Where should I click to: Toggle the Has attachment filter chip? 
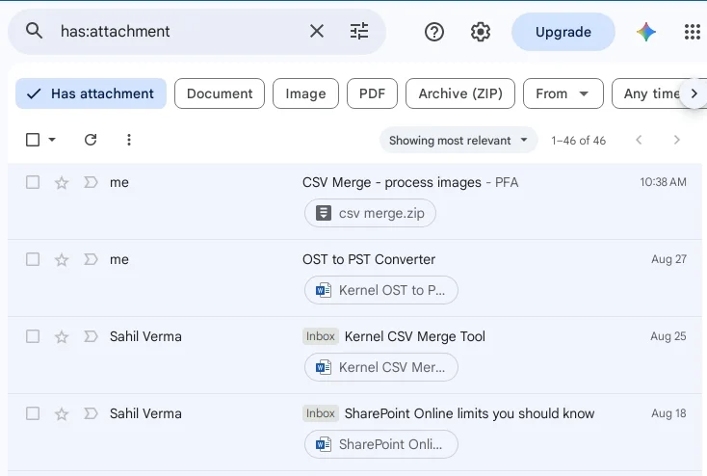pos(92,93)
